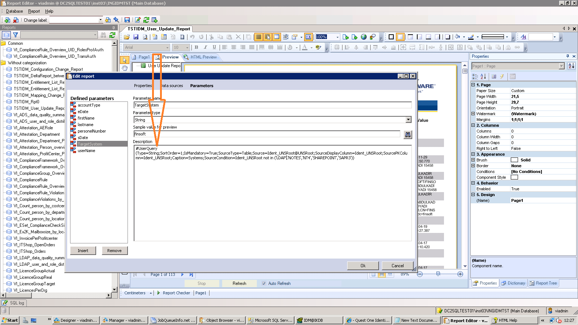Open the component selector dropdown 'Page1 : Page'
Viewport: 578px width, 325px height.
pos(561,66)
